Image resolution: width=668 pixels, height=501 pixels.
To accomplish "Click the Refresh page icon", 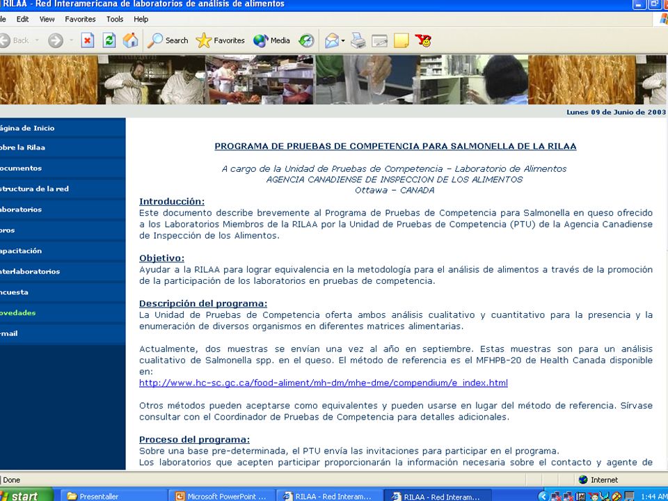I will [x=109, y=40].
